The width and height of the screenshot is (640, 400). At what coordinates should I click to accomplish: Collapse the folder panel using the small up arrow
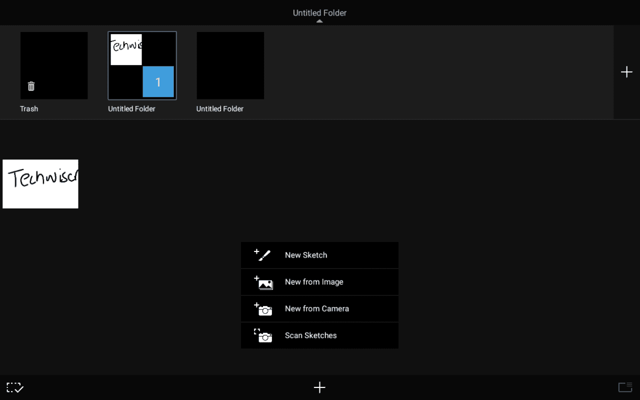319,21
